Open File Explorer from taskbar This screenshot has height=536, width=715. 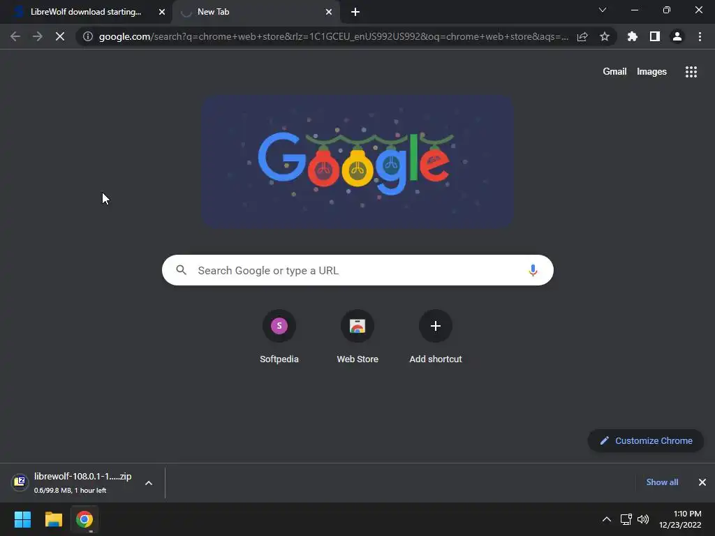(53, 519)
